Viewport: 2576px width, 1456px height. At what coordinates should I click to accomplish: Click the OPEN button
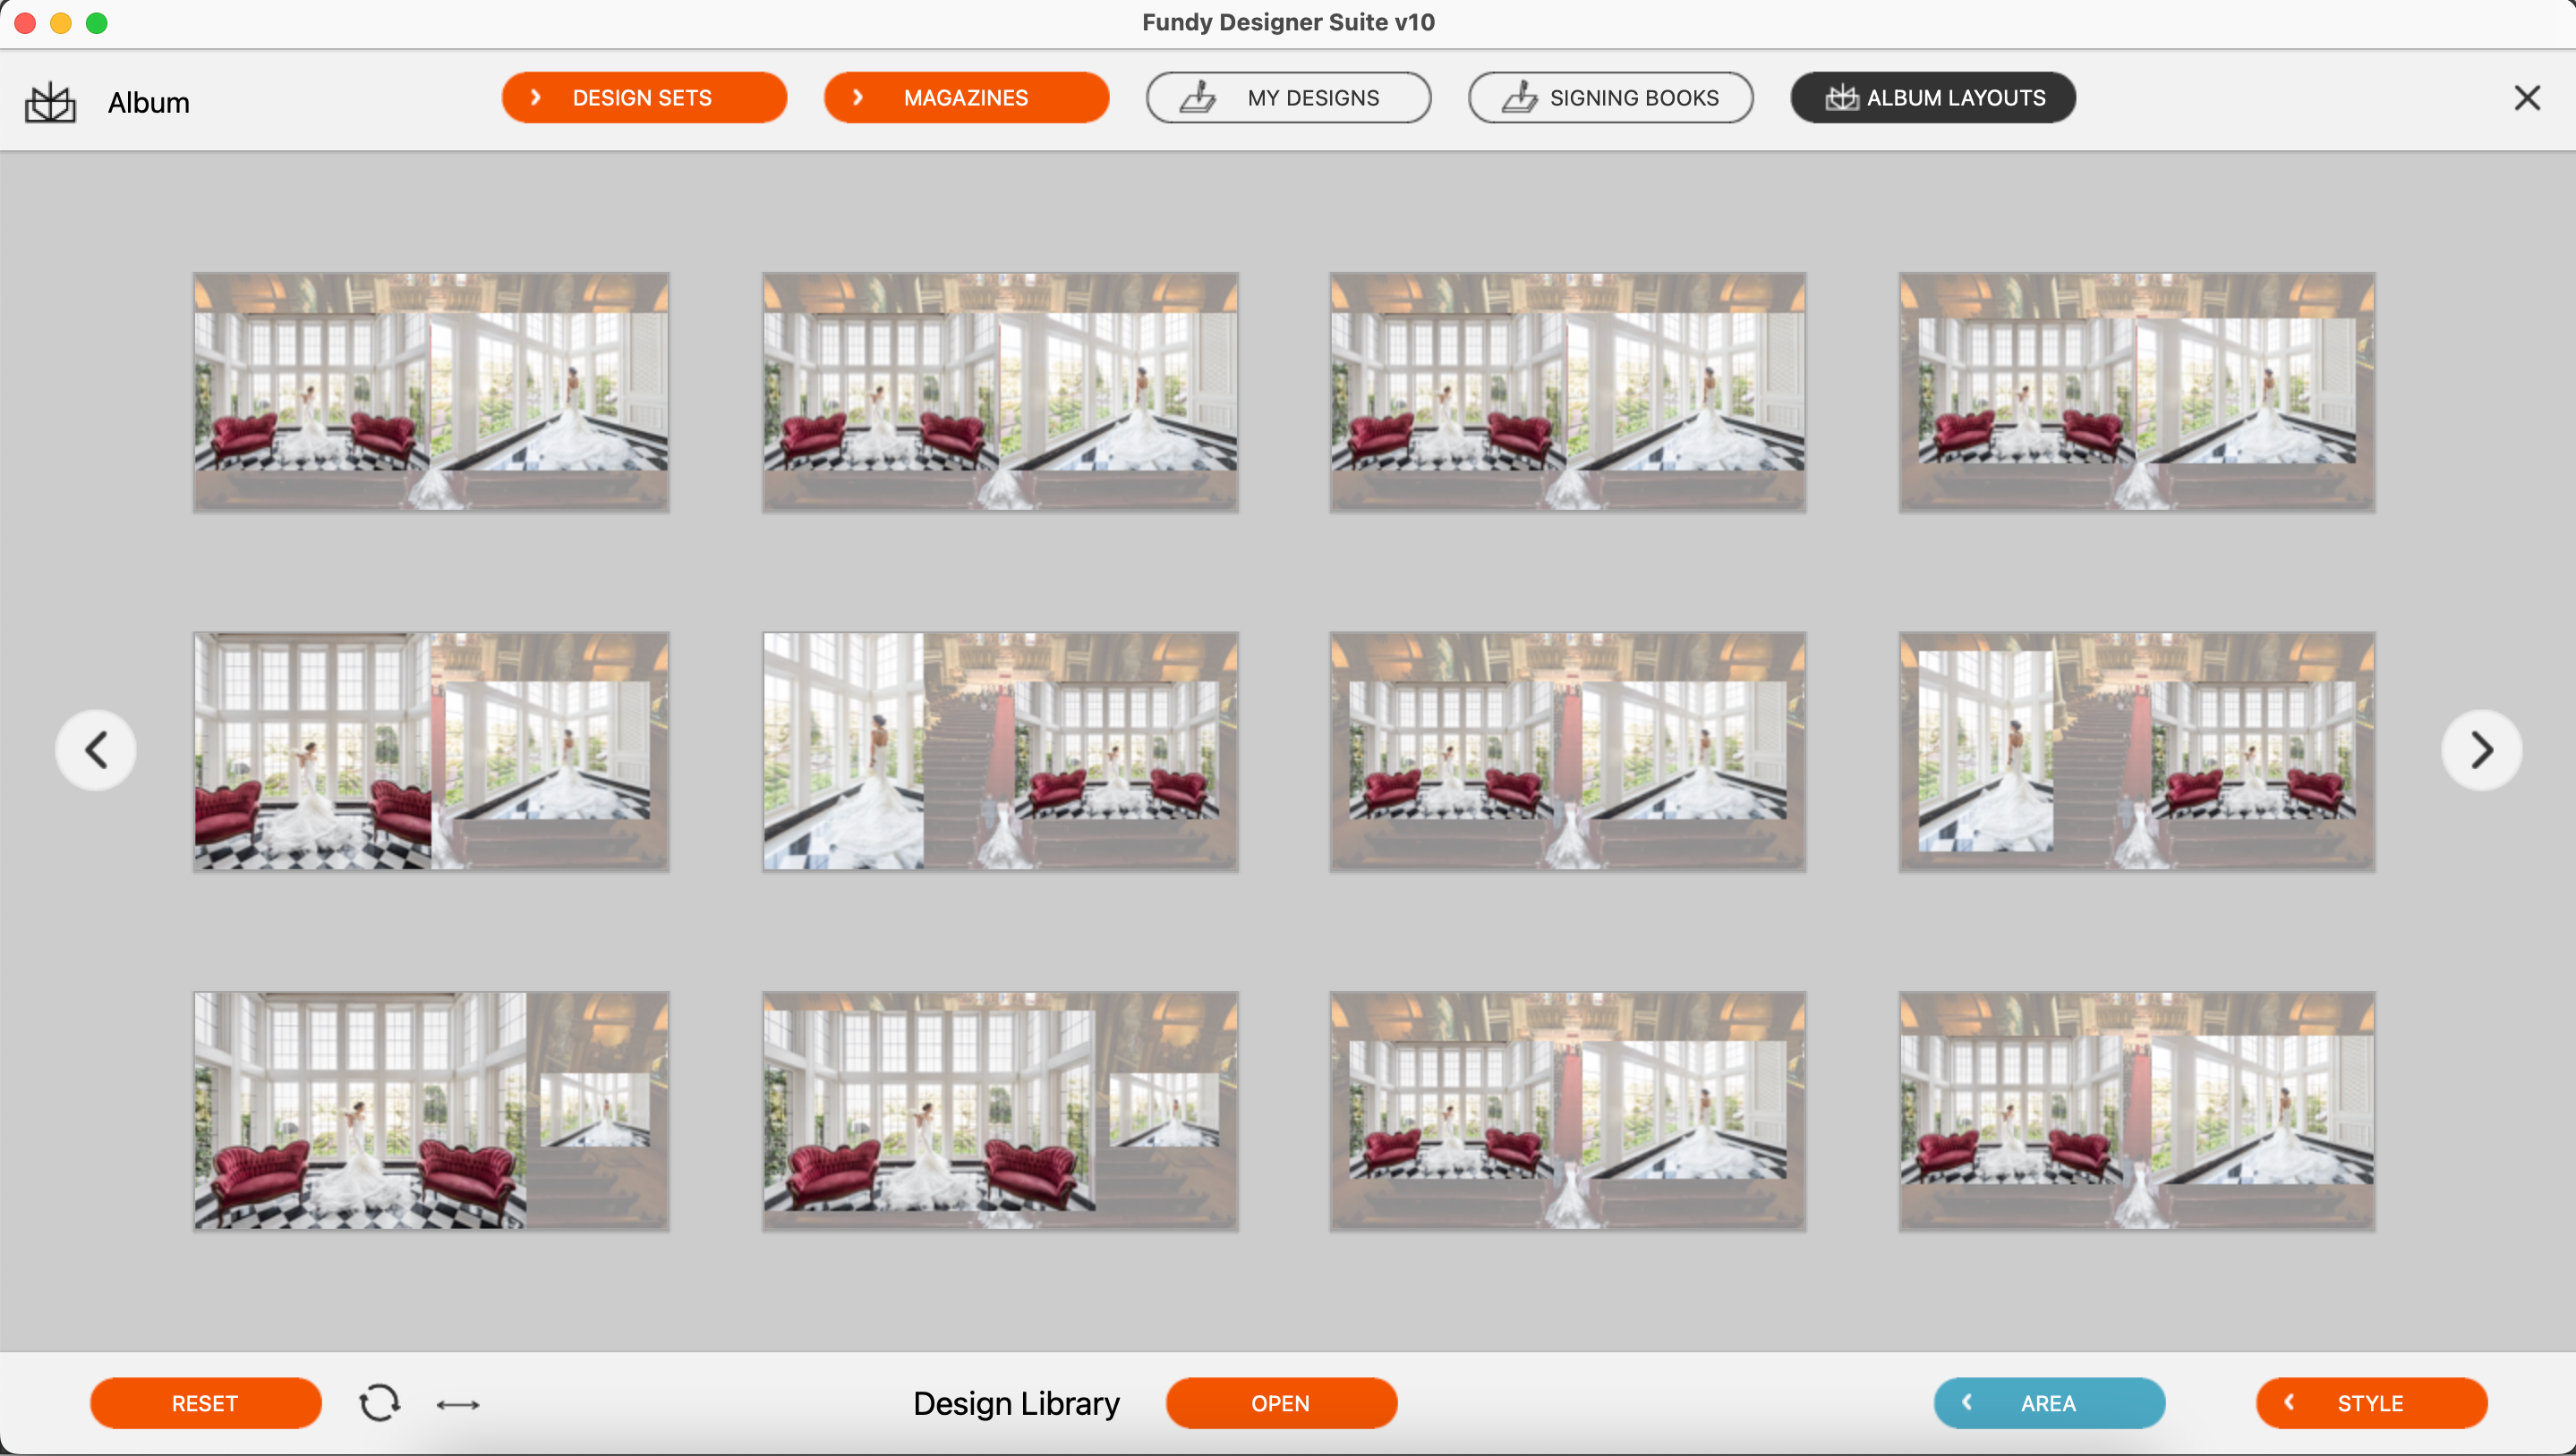[1279, 1403]
